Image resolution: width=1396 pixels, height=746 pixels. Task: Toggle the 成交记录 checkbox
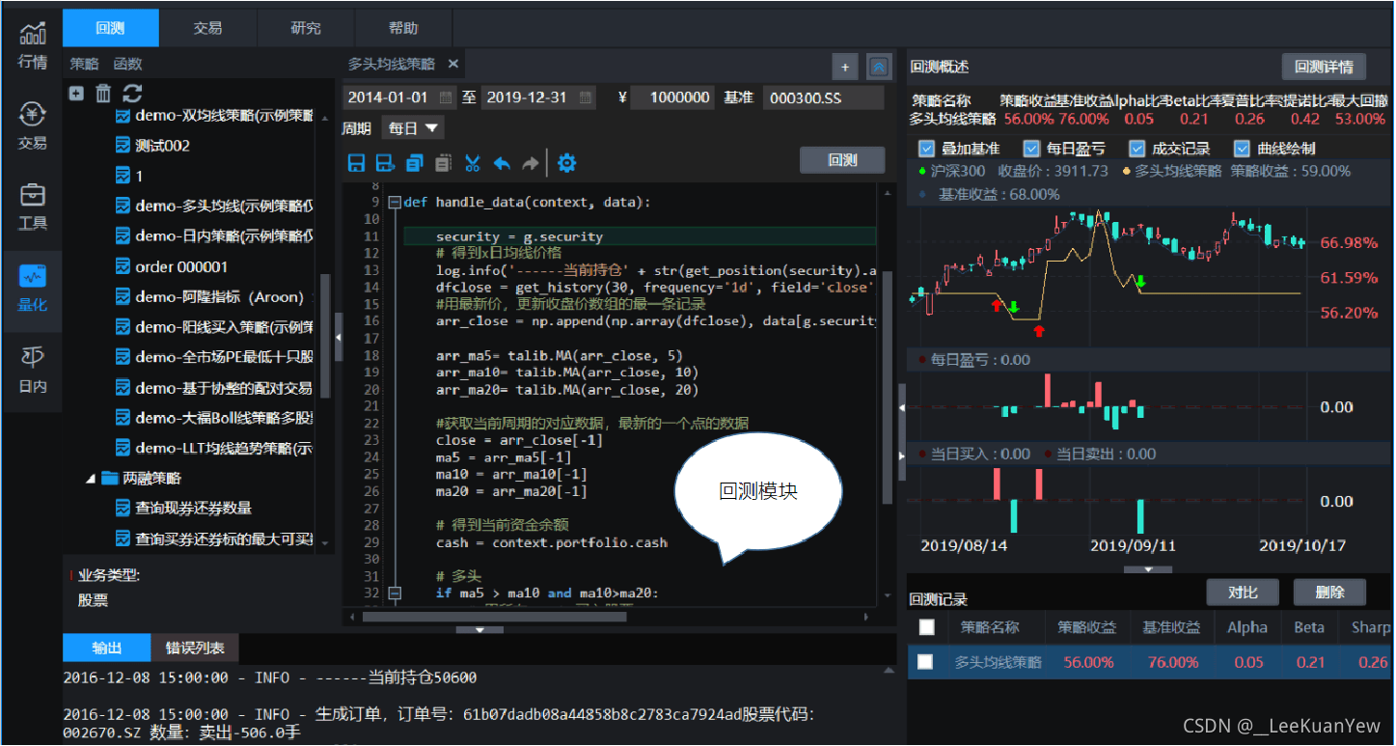[x=1138, y=149]
